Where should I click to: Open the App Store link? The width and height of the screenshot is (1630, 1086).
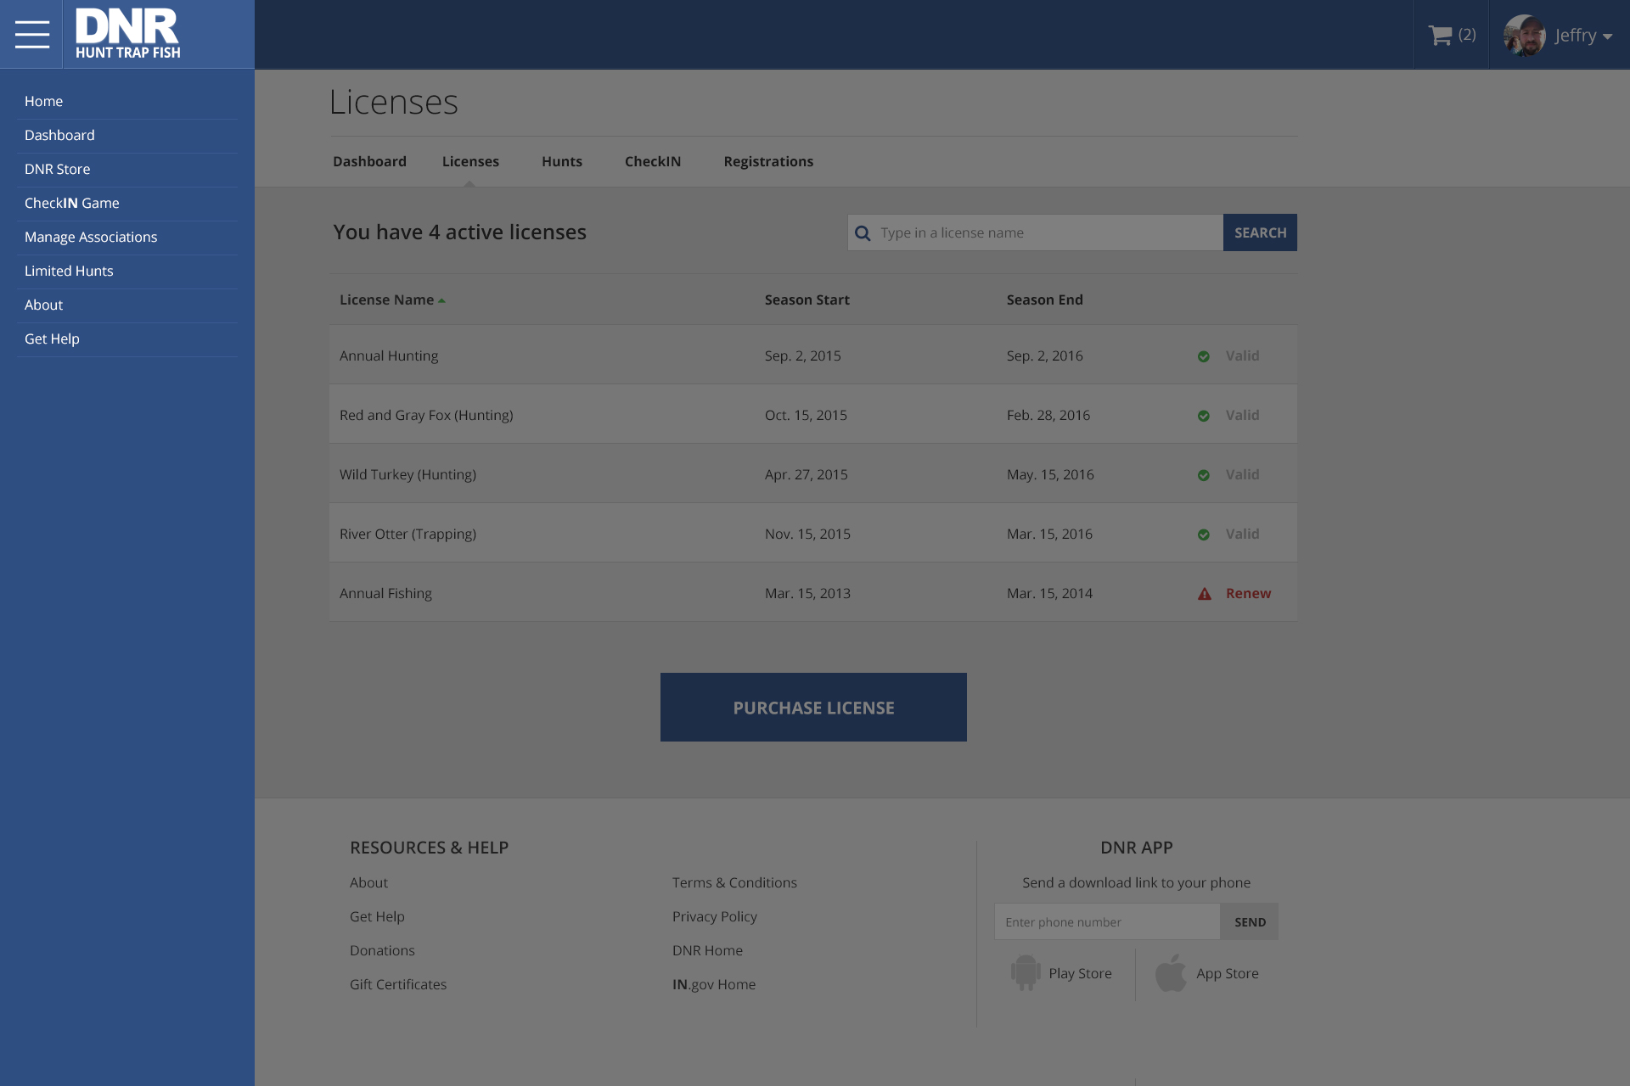pyautogui.click(x=1228, y=974)
